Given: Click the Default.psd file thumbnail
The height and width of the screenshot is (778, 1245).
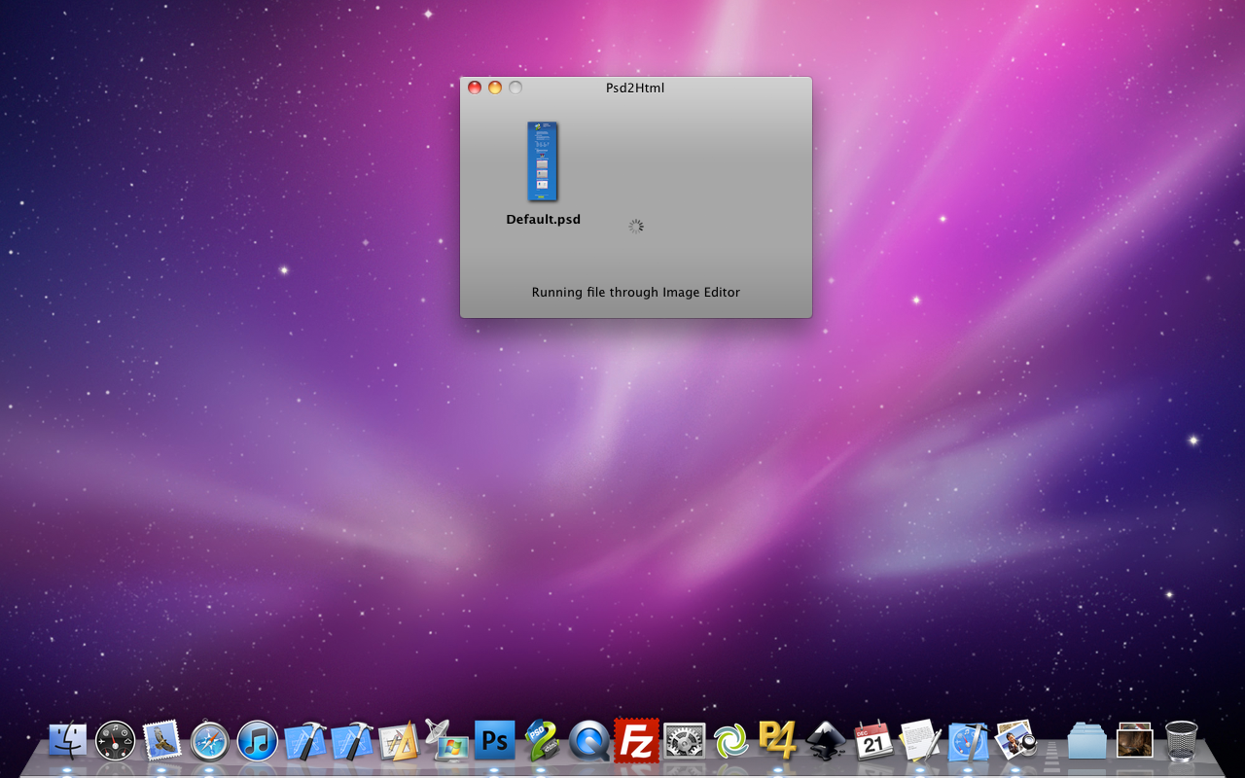Looking at the screenshot, I should pos(542,160).
